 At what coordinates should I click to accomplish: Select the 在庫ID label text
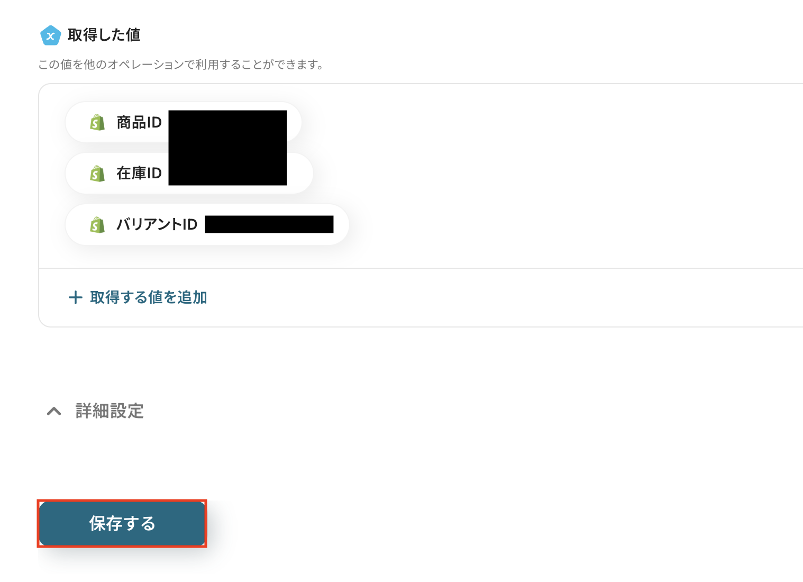point(139,174)
